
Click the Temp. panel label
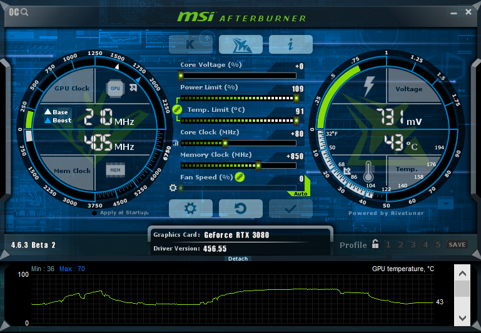[x=407, y=169]
